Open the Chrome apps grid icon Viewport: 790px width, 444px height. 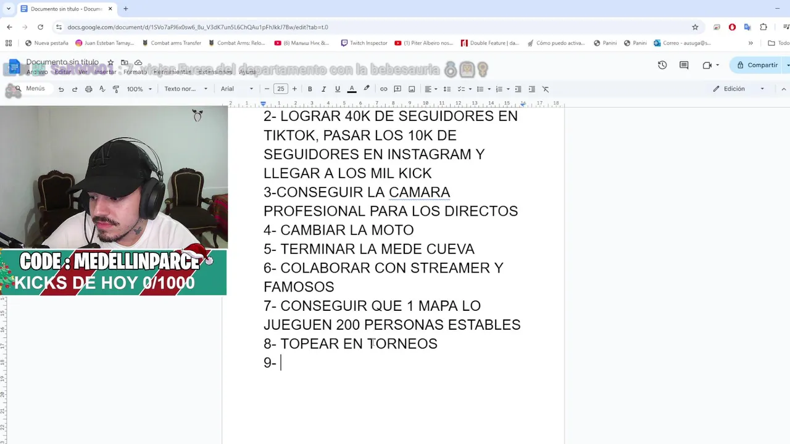point(9,43)
